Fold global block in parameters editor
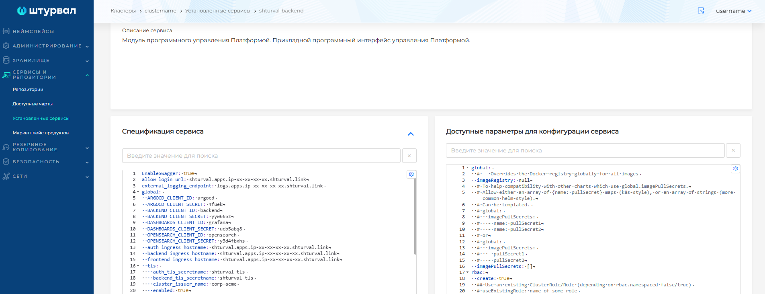Screen dimensions: 765x294 (467, 168)
